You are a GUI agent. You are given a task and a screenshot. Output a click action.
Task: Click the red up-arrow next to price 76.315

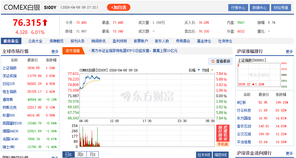point(45,23)
